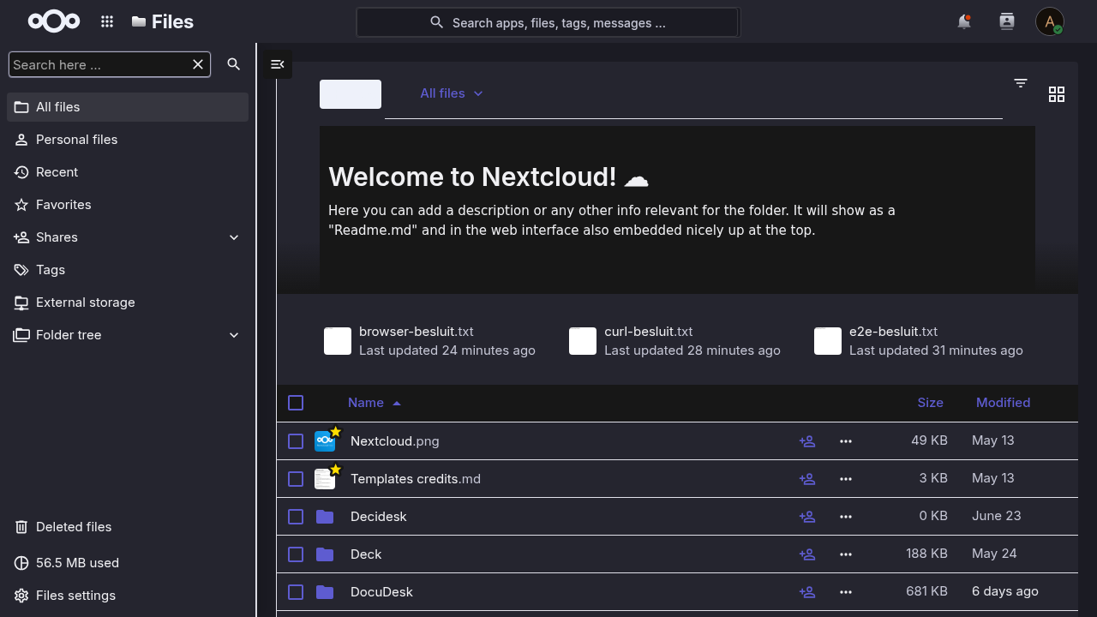This screenshot has width=1097, height=617.
Task: Collapse the navigation sidebar toggle
Action: click(277, 64)
